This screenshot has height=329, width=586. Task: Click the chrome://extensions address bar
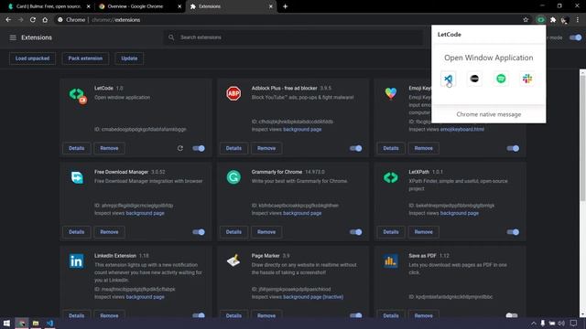(x=288, y=20)
